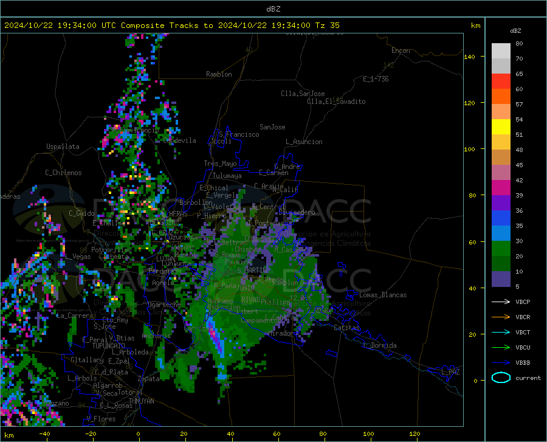Click the '-40' km tick on bottom axis
The width and height of the screenshot is (547, 442).
point(44,434)
